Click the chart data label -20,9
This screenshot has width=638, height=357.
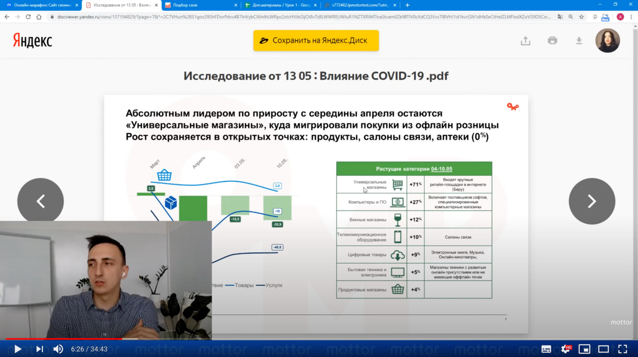tap(277, 224)
